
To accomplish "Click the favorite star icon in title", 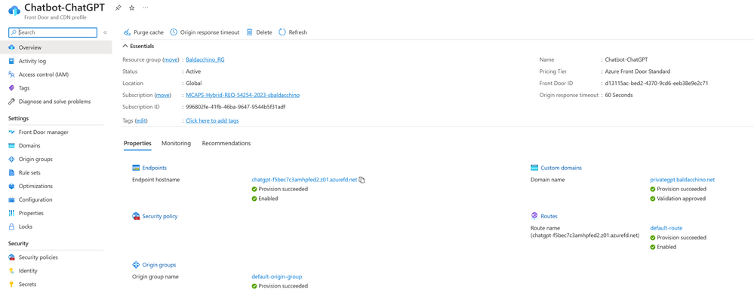I will coord(132,8).
